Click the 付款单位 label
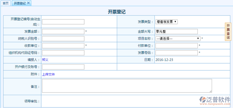Viewport: 233px width, 108px height. coord(145,46)
